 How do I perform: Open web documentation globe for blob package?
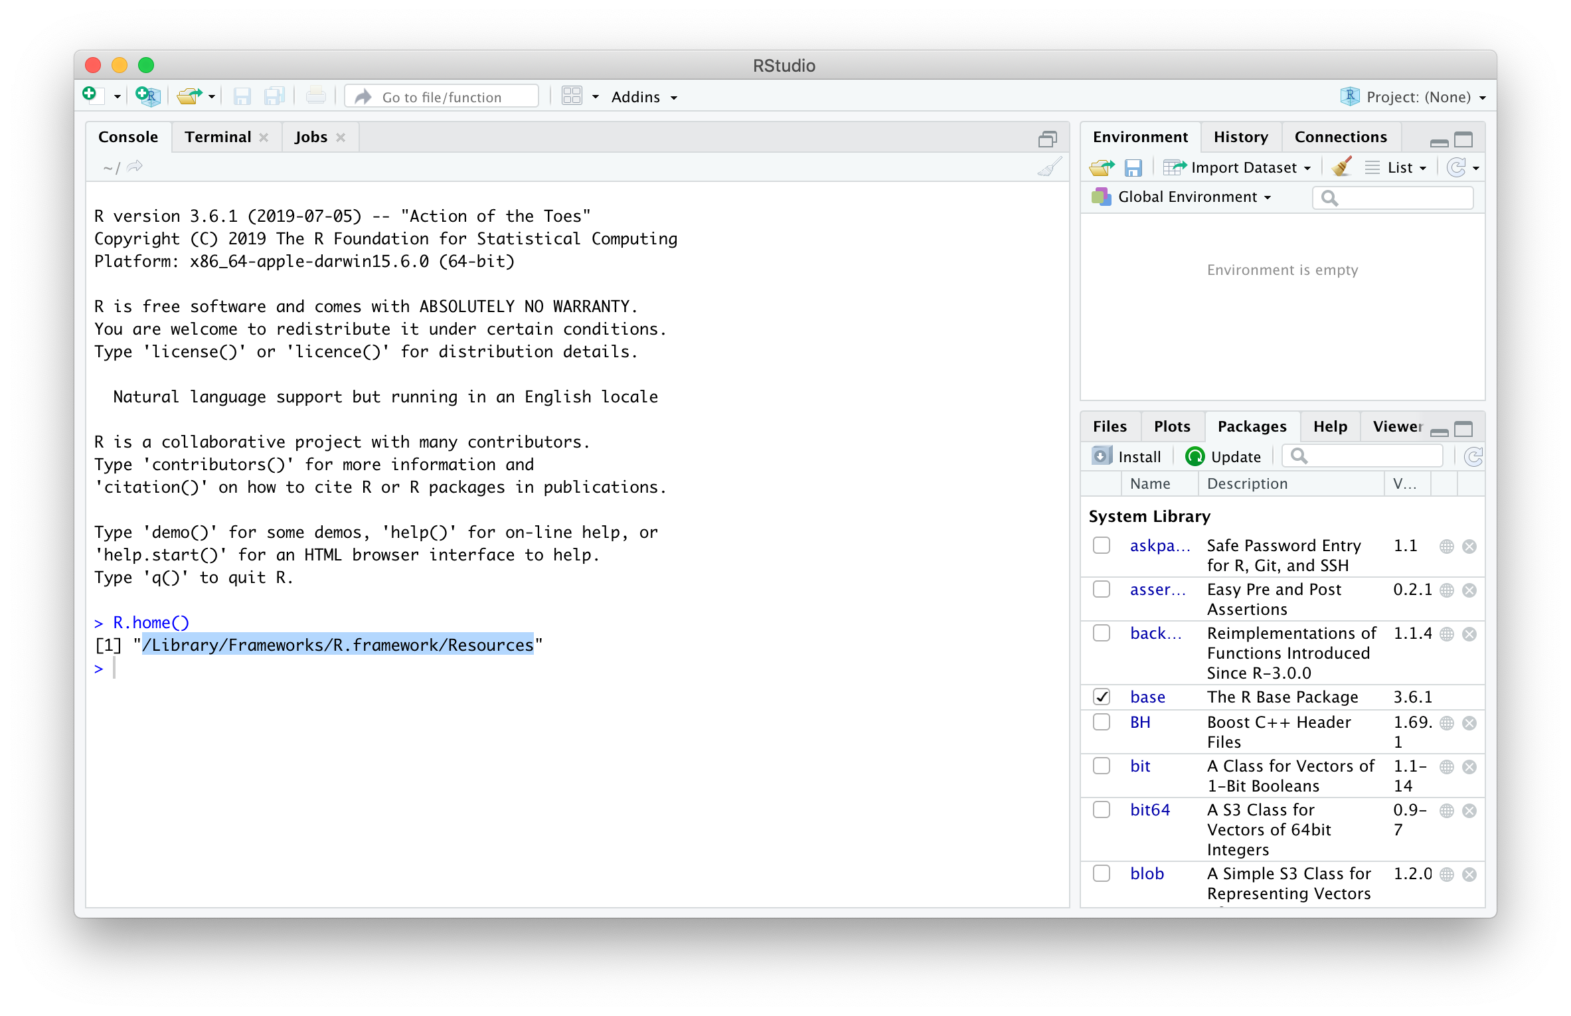tap(1447, 875)
